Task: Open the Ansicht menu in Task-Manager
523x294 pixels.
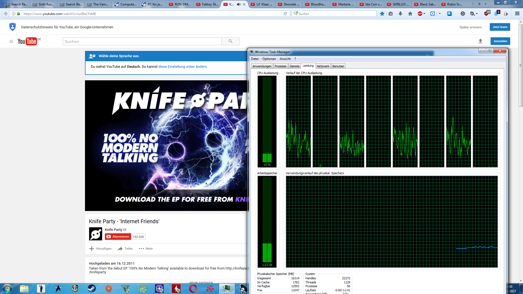Action: [285, 59]
